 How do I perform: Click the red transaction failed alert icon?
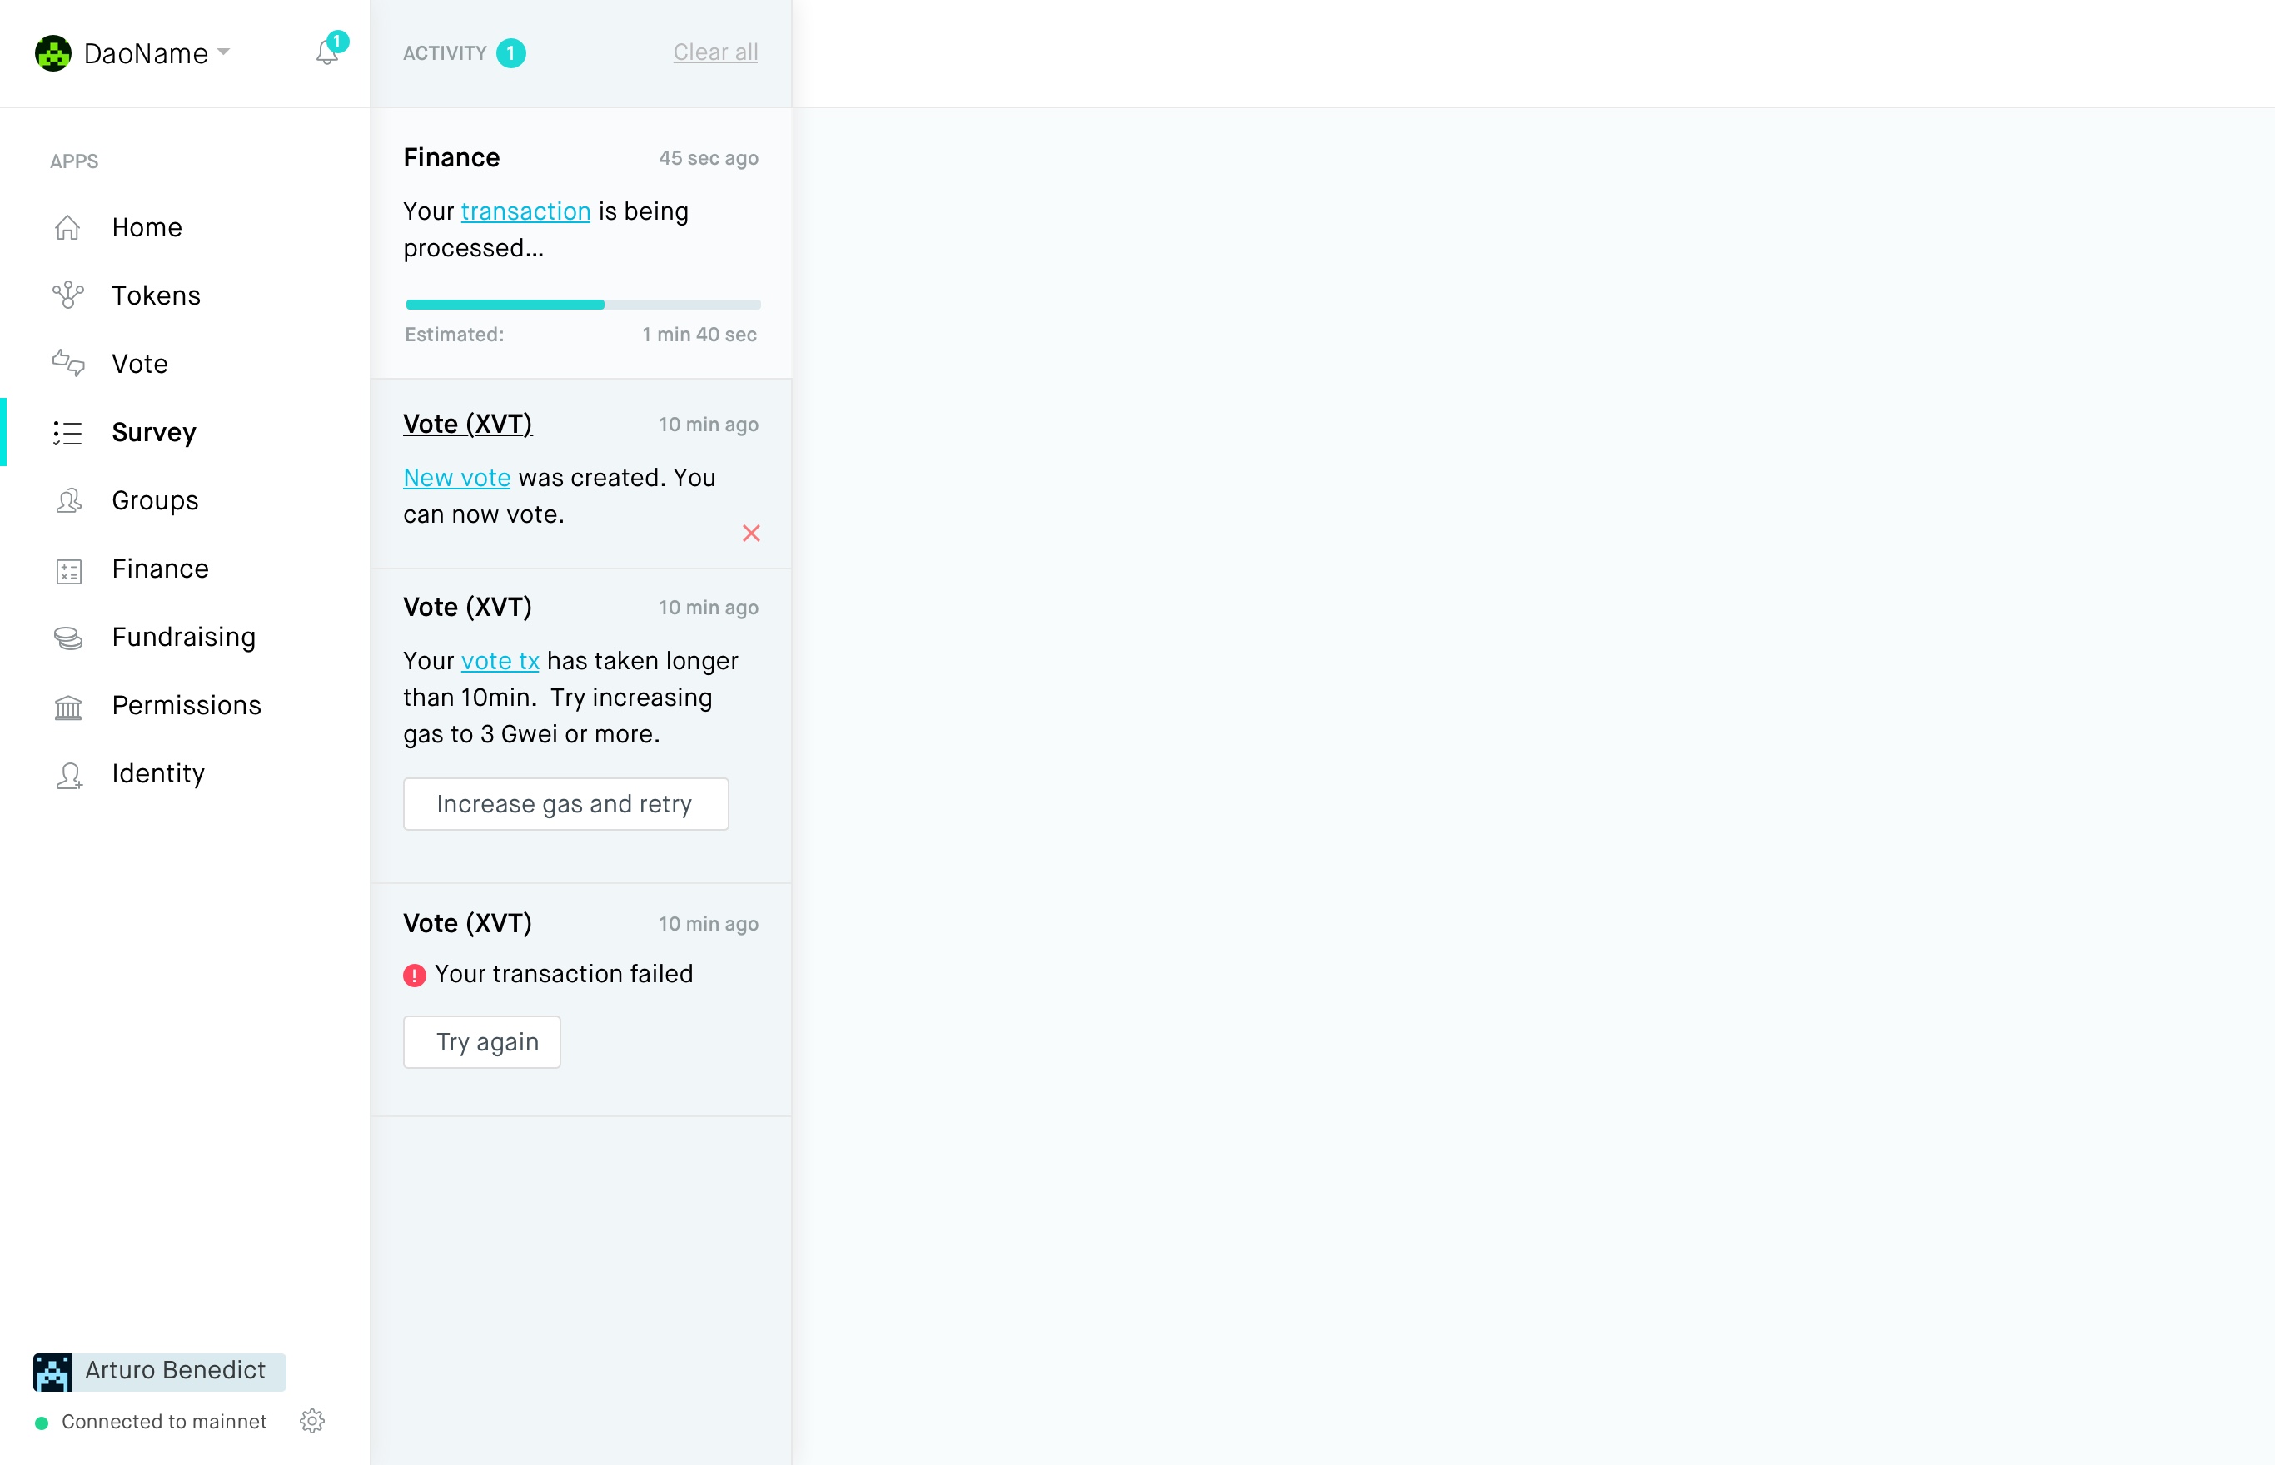[414, 975]
